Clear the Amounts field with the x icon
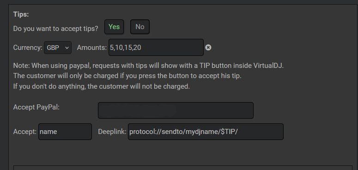Image resolution: width=358 pixels, height=170 pixels. coord(208,48)
